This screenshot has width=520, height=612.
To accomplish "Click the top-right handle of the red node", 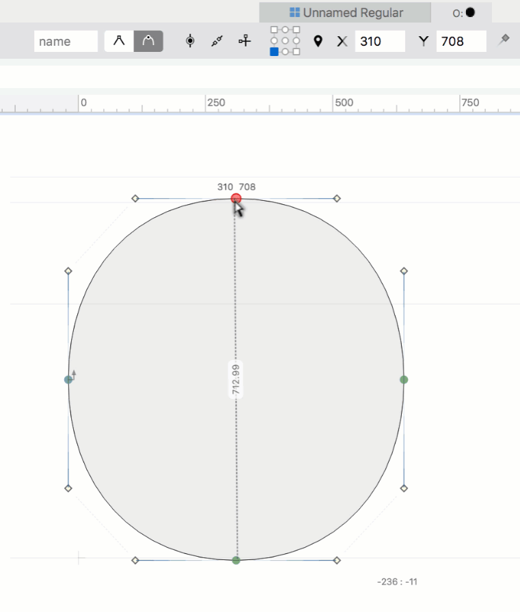I will [337, 199].
